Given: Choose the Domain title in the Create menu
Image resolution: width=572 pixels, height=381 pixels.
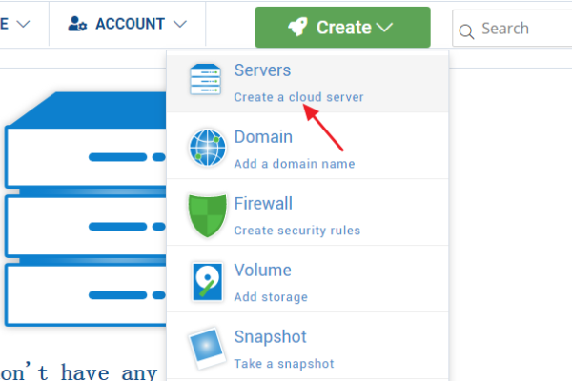Looking at the screenshot, I should click(x=262, y=138).
